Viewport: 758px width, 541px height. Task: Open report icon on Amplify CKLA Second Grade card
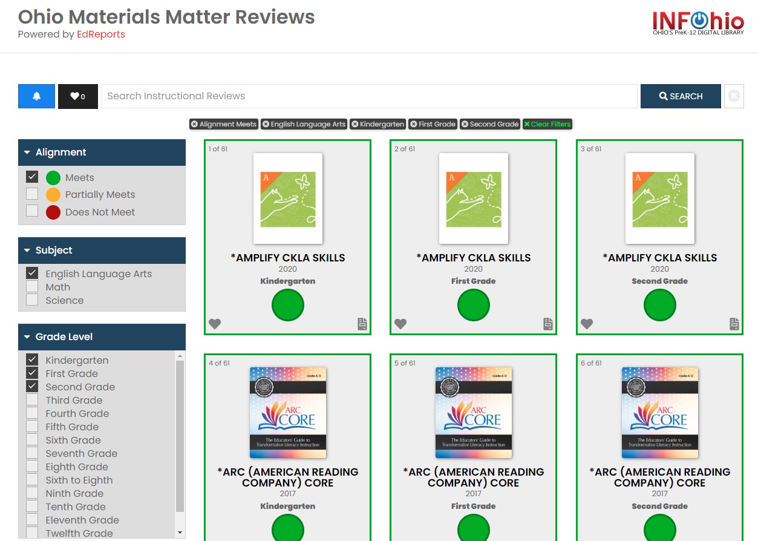pyautogui.click(x=734, y=324)
